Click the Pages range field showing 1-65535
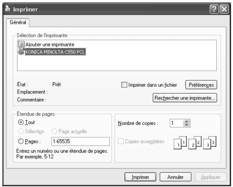The height and width of the screenshot is (187, 233). tap(81, 141)
